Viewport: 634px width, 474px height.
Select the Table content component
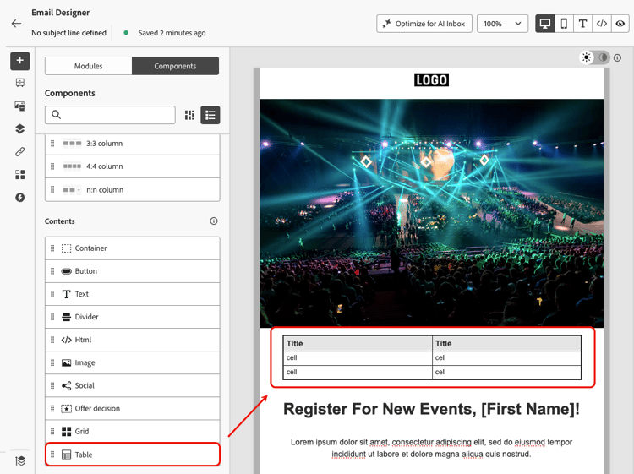(x=133, y=455)
